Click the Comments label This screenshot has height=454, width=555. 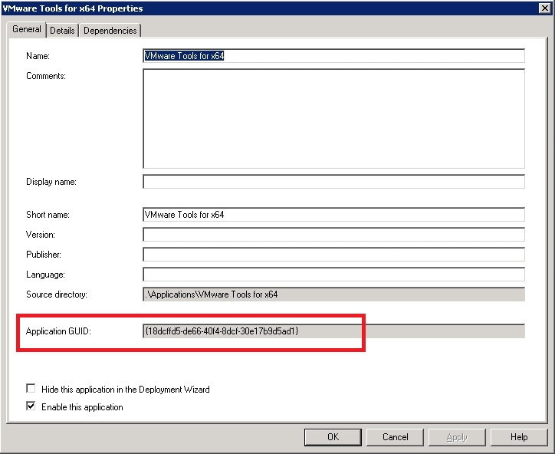pos(46,76)
